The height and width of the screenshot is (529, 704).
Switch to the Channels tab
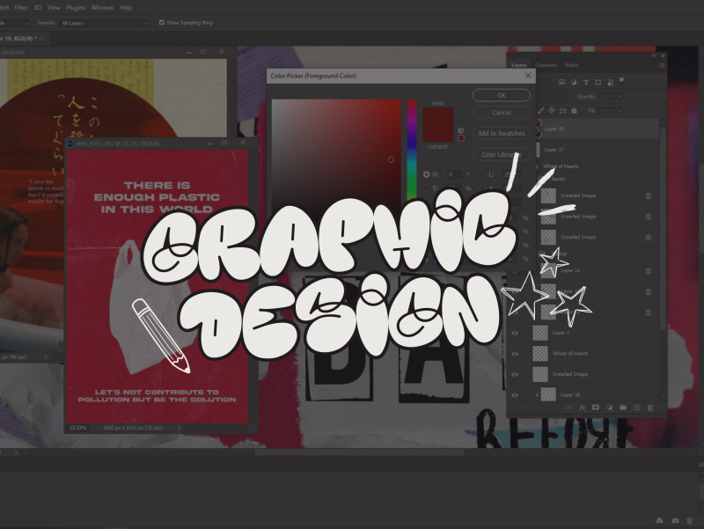tap(546, 65)
